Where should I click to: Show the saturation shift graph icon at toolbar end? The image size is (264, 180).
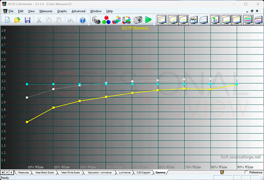click(x=258, y=20)
